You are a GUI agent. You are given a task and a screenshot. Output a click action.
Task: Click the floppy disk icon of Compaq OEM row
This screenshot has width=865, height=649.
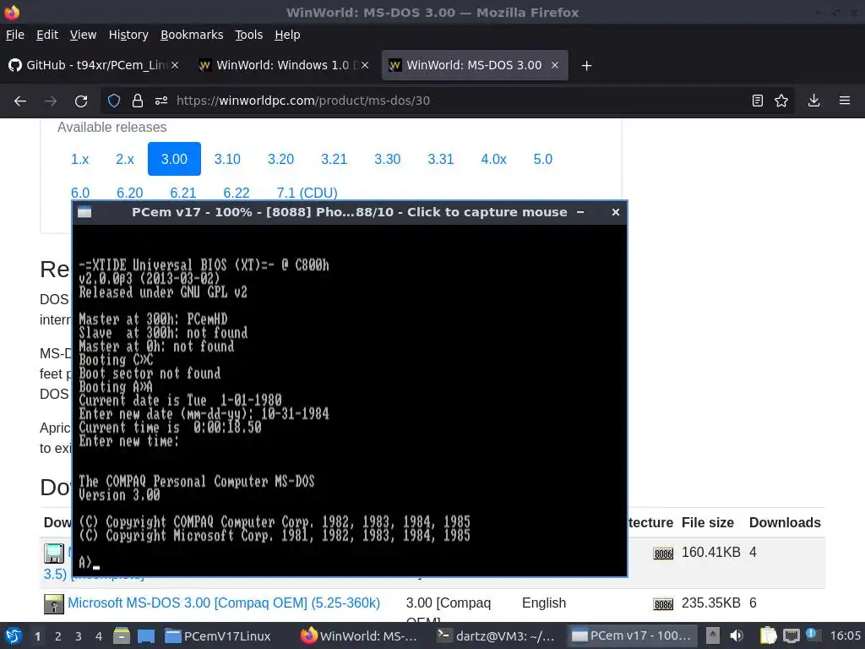click(53, 604)
